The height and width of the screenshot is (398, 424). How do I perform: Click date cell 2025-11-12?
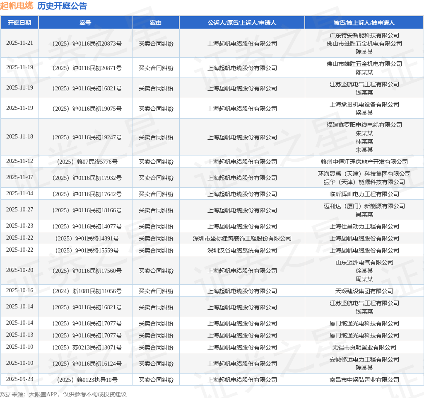(19, 161)
